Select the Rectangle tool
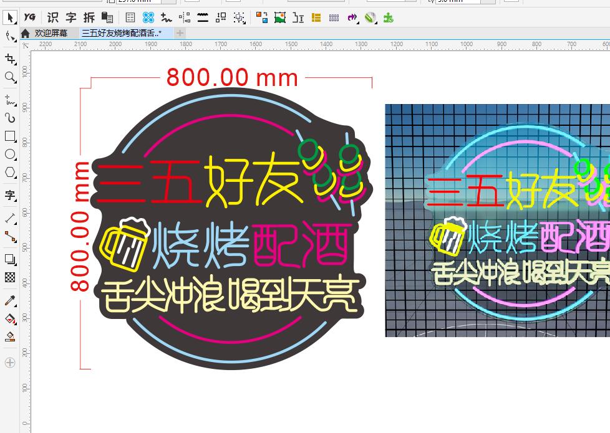Image resolution: width=610 pixels, height=433 pixels. (x=10, y=136)
